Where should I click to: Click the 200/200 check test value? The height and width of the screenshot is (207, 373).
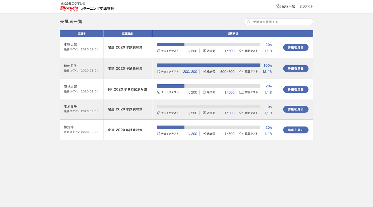point(190,72)
